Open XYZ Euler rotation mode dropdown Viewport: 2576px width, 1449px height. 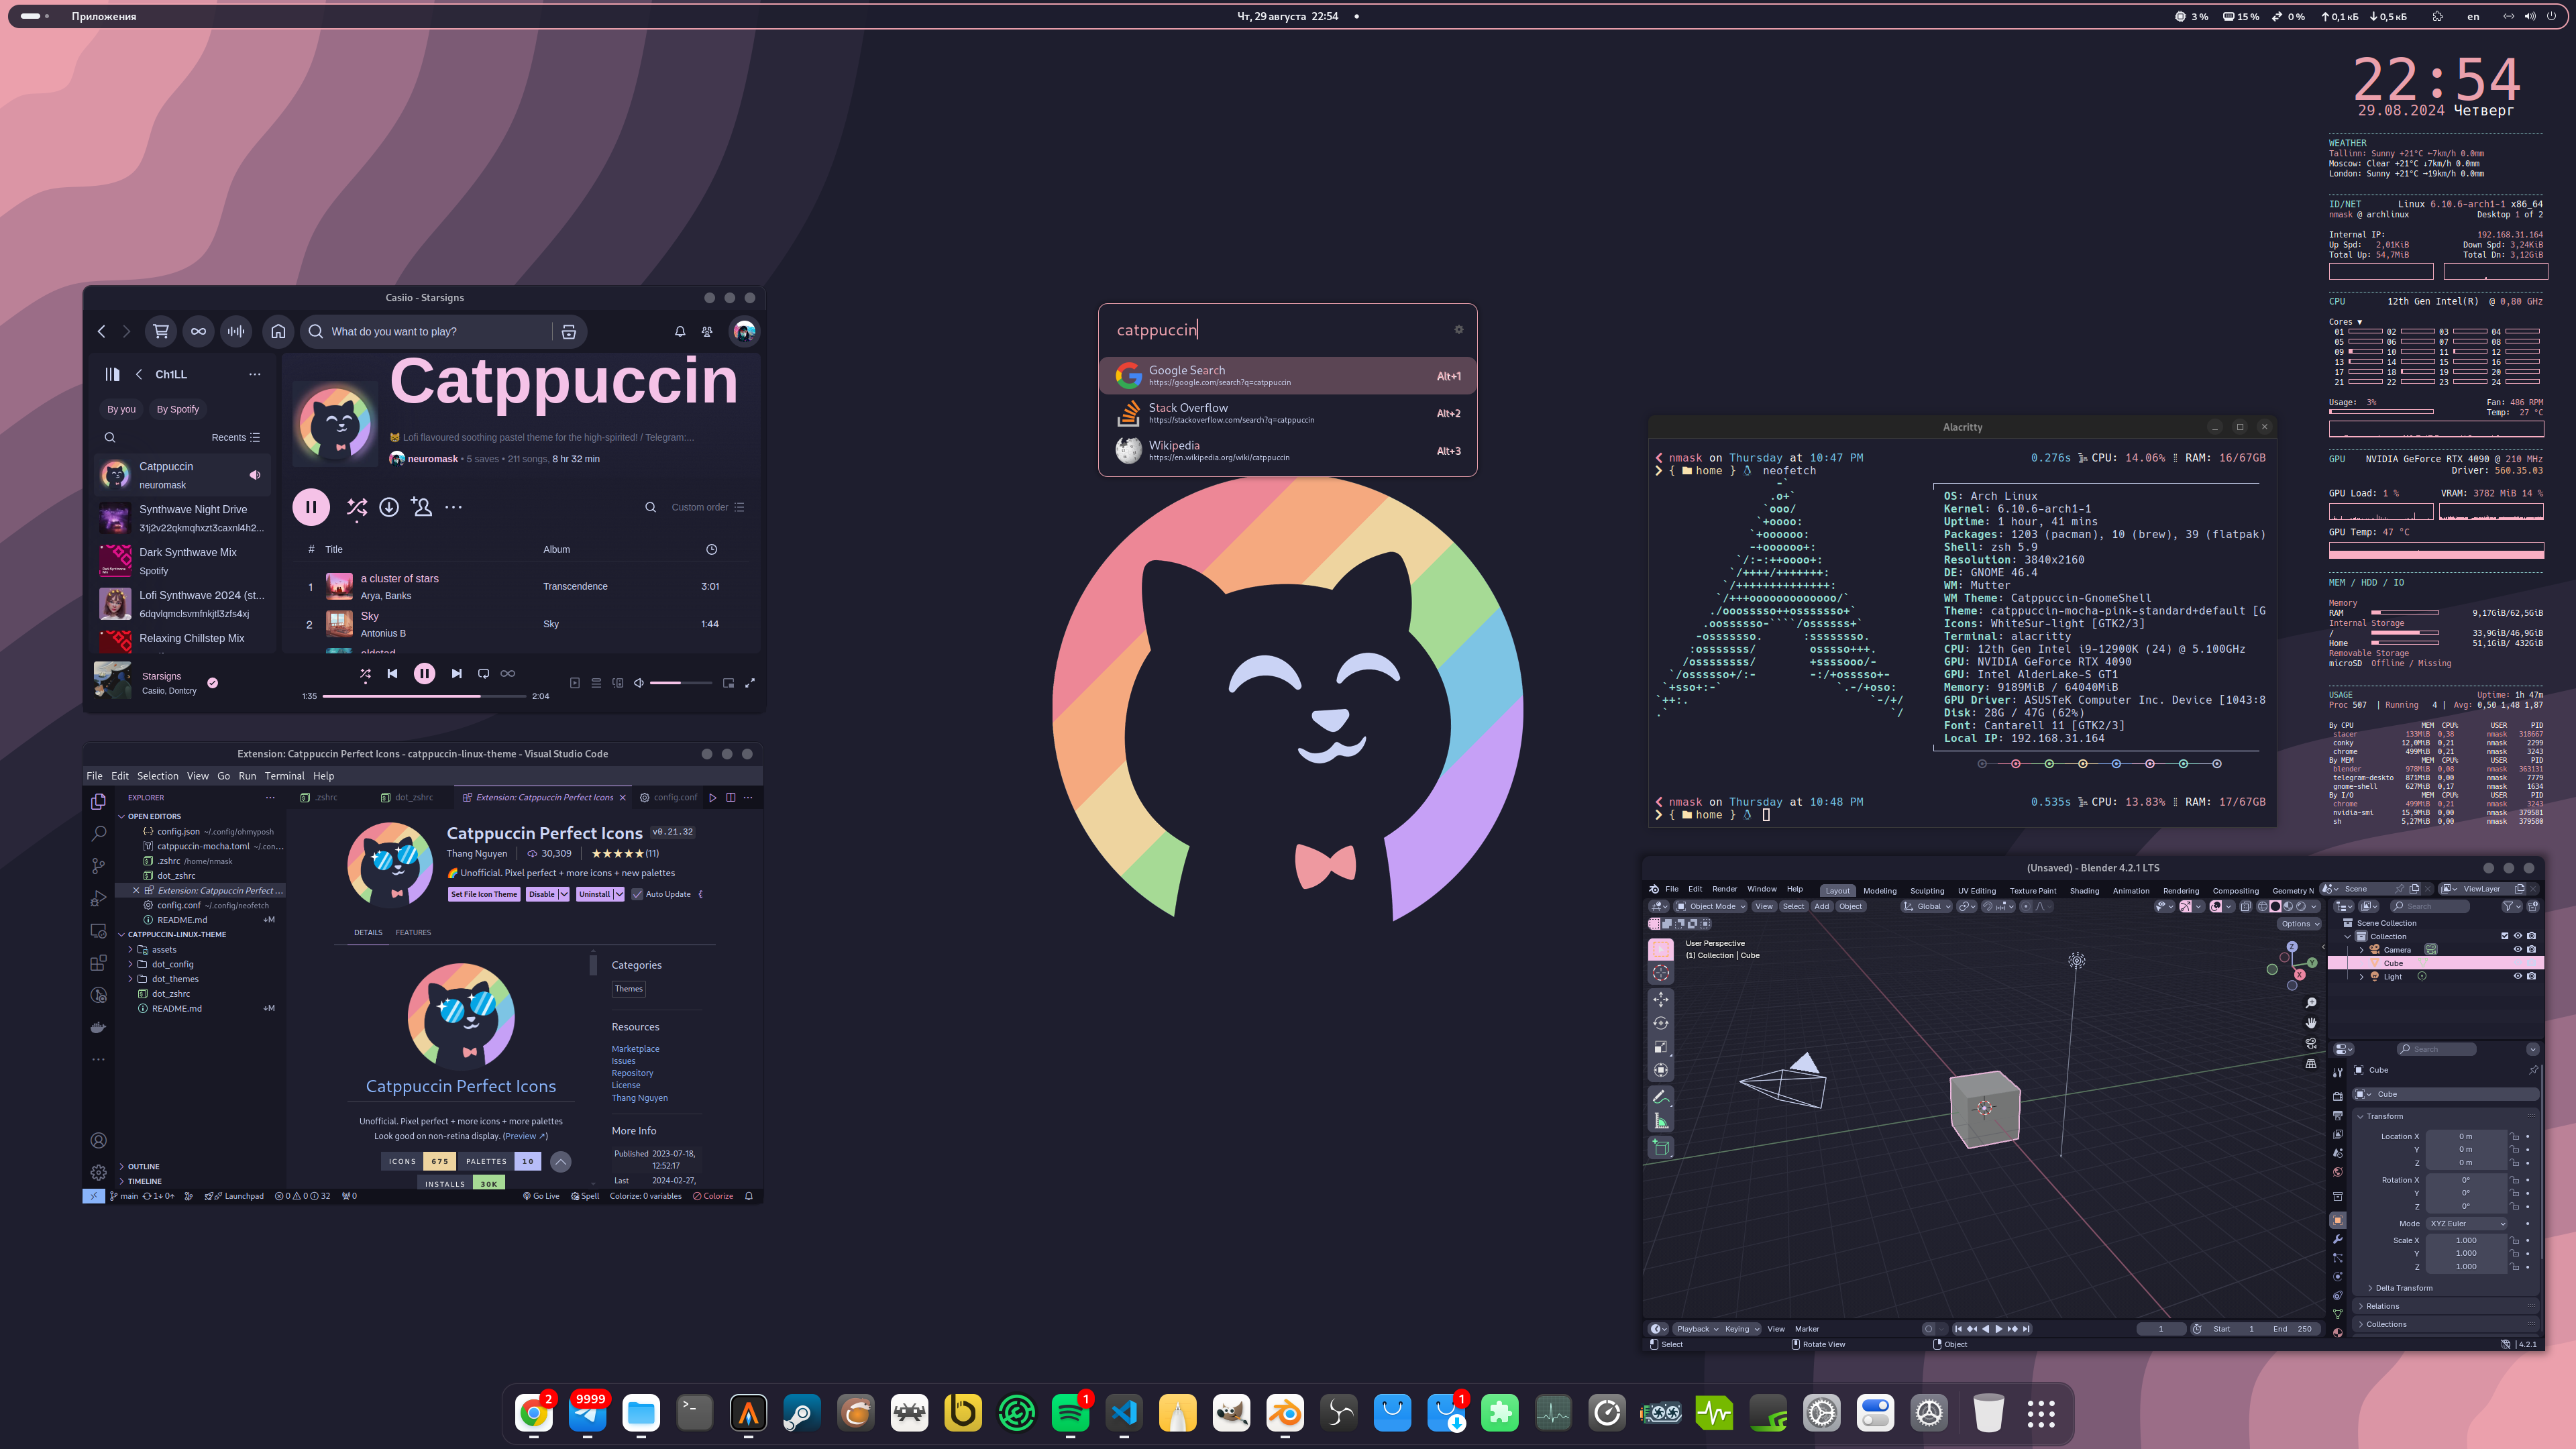click(x=2467, y=1223)
